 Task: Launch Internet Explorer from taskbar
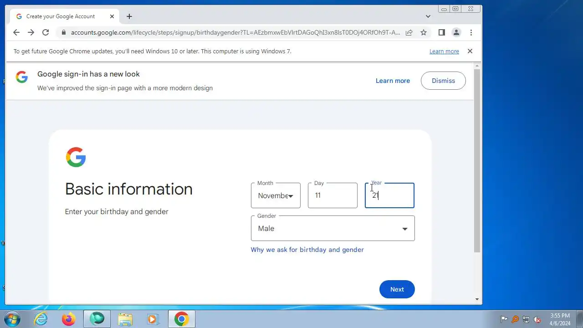tap(41, 319)
